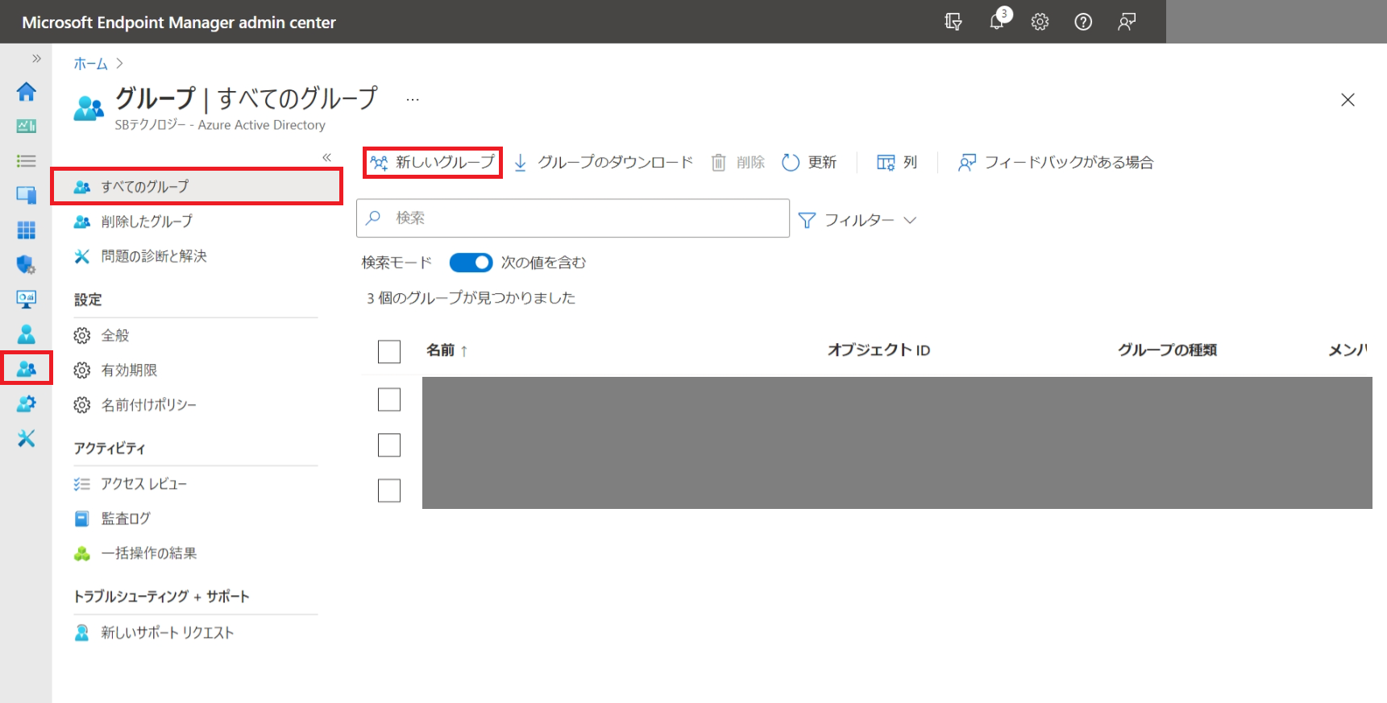Click into the 検索 search box
This screenshot has height=703, width=1387.
[573, 218]
